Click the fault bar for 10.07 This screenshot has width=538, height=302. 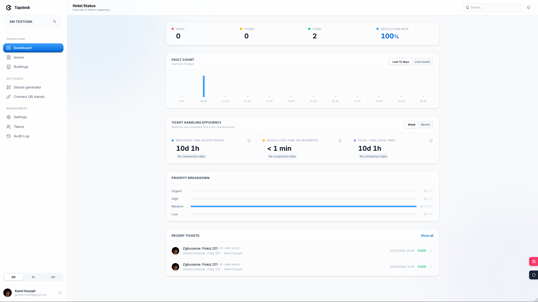point(204,86)
